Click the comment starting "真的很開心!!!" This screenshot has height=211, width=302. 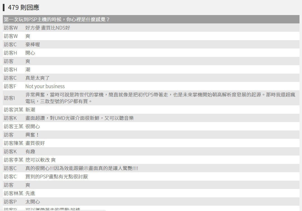[x=82, y=168]
